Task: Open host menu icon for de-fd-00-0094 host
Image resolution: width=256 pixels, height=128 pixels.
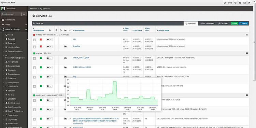Action: [x=247, y=35]
